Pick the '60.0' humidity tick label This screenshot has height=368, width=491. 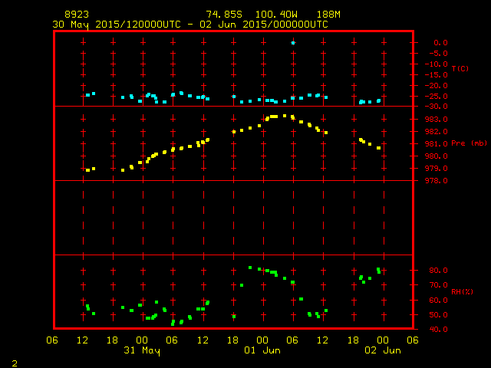pos(438,300)
